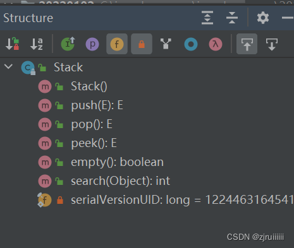Collapse the Stack class tree node
This screenshot has height=248, width=294.
pyautogui.click(x=8, y=67)
